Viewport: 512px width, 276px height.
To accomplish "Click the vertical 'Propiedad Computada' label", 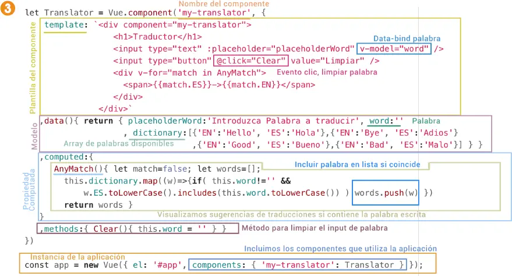I will [x=29, y=190].
